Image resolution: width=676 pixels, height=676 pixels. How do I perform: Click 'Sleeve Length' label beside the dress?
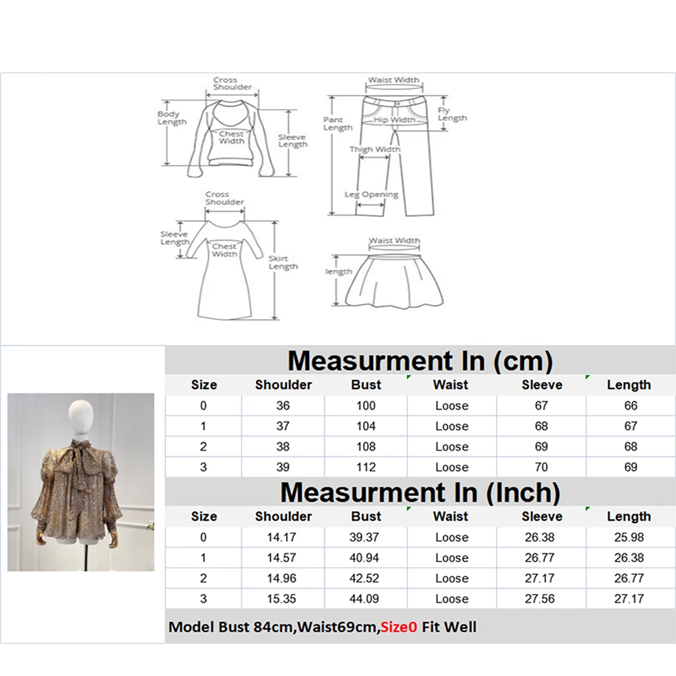click(174, 238)
